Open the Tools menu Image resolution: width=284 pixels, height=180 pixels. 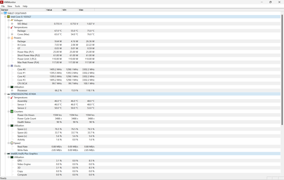[17, 6]
